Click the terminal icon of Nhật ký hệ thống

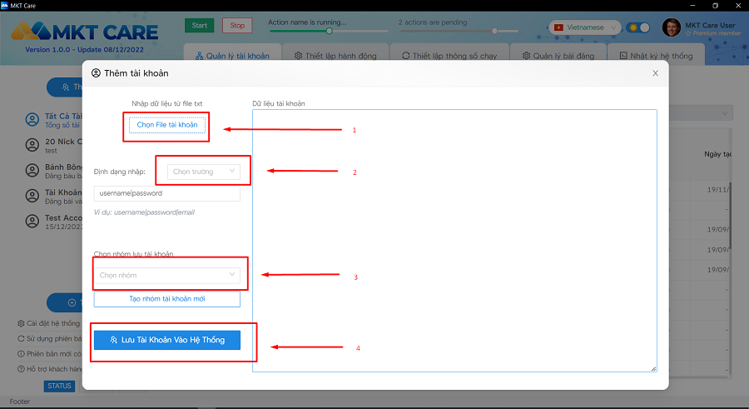pyautogui.click(x=623, y=56)
